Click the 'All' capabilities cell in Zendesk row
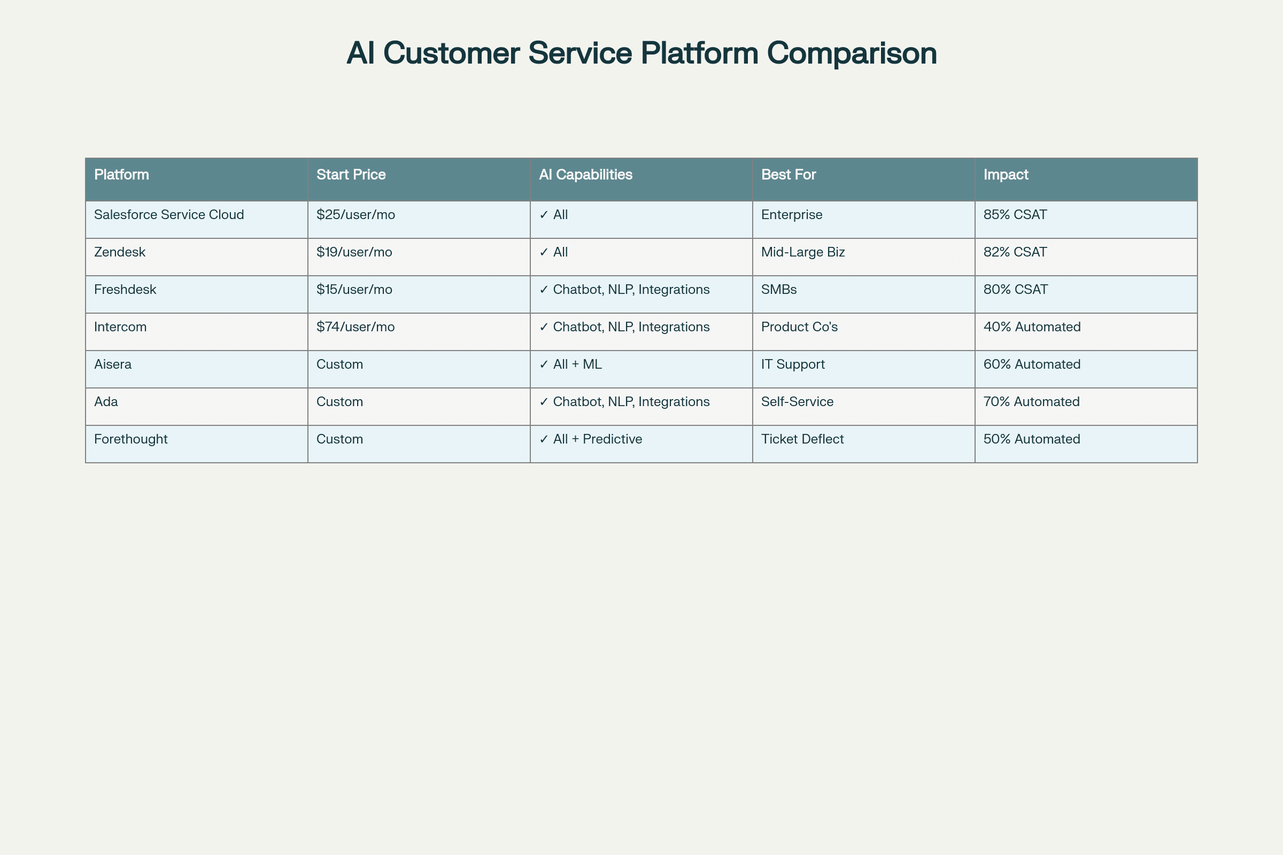 pyautogui.click(x=641, y=257)
